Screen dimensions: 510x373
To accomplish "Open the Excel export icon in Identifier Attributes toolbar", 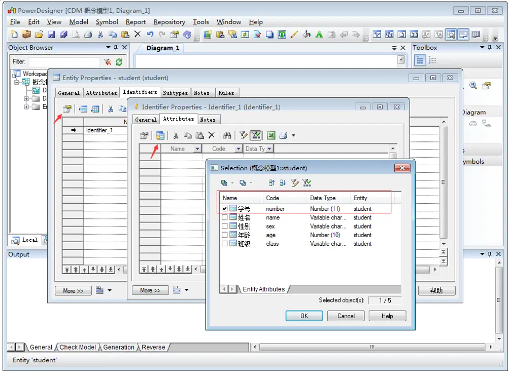I will pyautogui.click(x=271, y=135).
